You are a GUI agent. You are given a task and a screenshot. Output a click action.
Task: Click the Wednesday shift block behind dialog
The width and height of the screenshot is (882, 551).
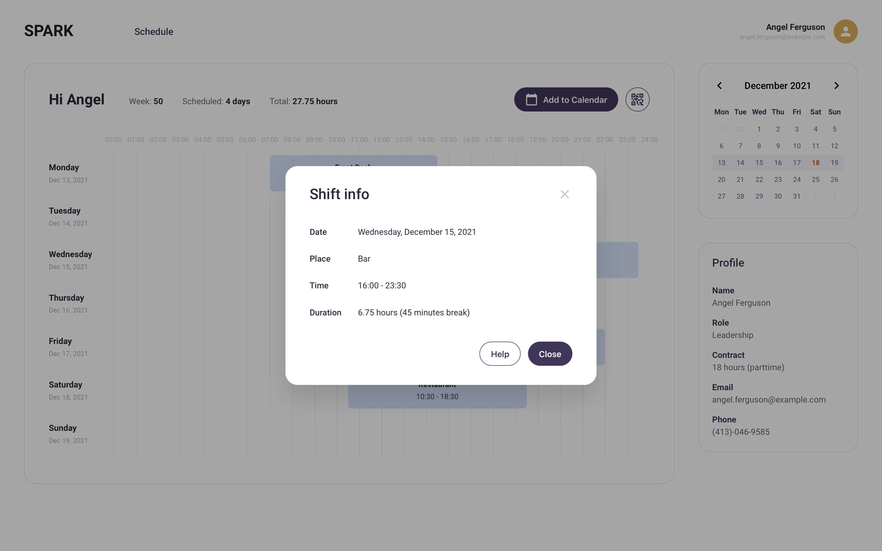click(x=617, y=260)
